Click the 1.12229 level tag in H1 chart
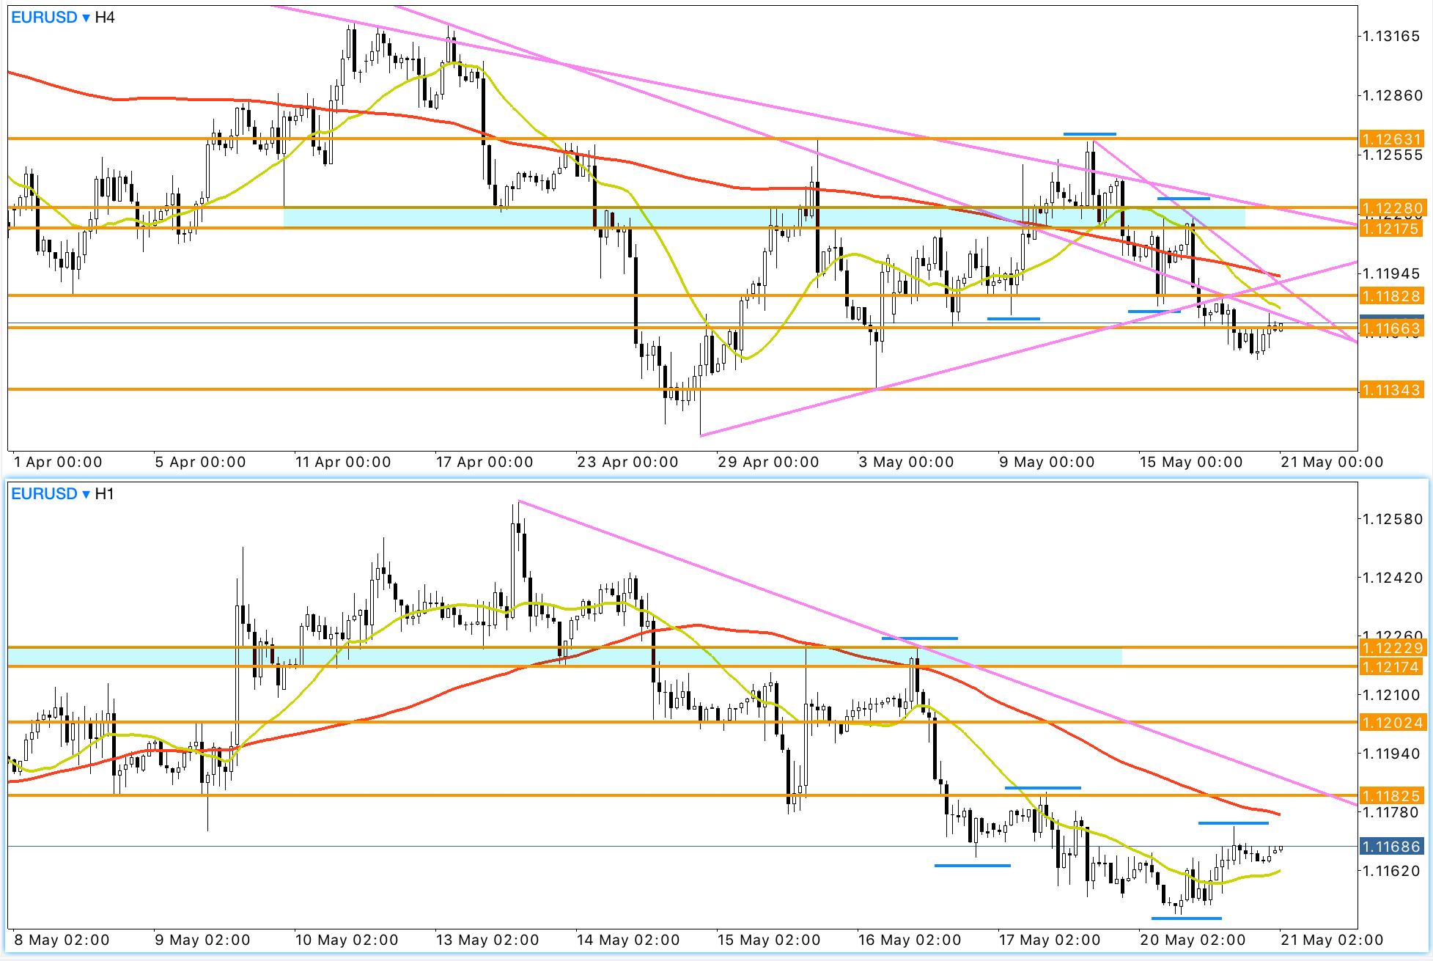1433x961 pixels. click(1391, 648)
